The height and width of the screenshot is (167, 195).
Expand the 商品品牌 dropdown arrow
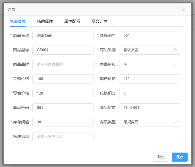(x=88, y=65)
